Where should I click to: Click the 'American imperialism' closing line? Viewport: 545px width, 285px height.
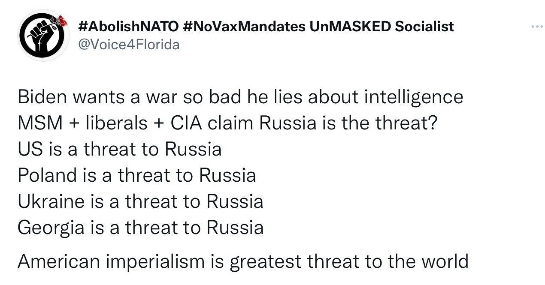[243, 261]
